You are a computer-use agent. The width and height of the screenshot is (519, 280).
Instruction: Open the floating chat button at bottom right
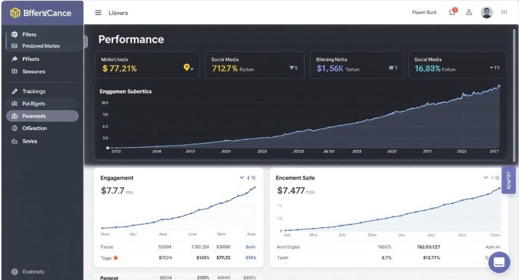click(x=499, y=262)
